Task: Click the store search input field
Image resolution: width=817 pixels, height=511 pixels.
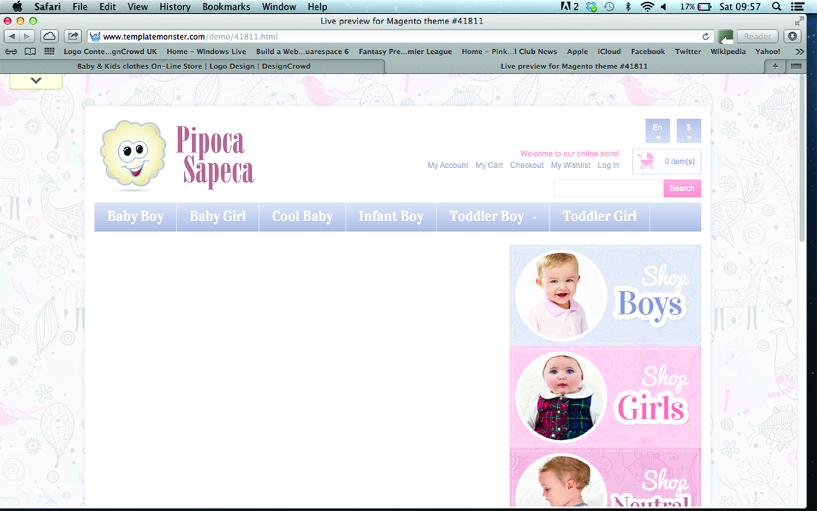Action: click(x=608, y=188)
